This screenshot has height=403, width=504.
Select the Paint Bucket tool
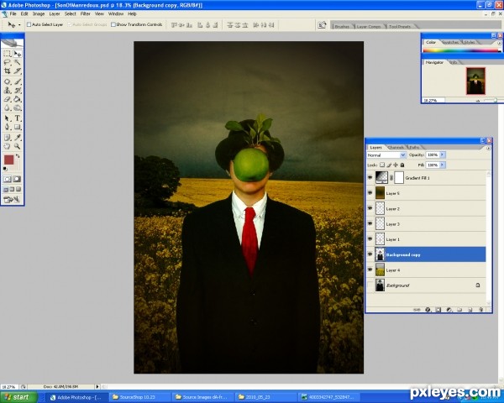[x=18, y=99]
